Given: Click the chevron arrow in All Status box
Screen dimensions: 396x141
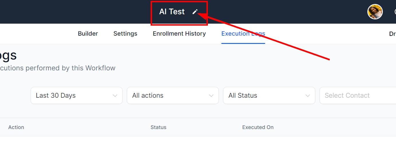Looking at the screenshot, I should 308,96.
